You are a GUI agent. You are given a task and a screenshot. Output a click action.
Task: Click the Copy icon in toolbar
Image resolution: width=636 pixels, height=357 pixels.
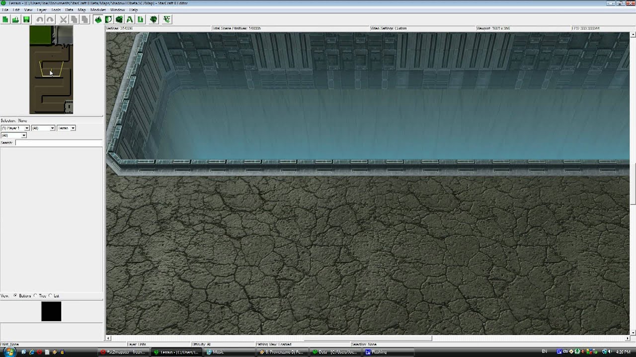pos(74,19)
